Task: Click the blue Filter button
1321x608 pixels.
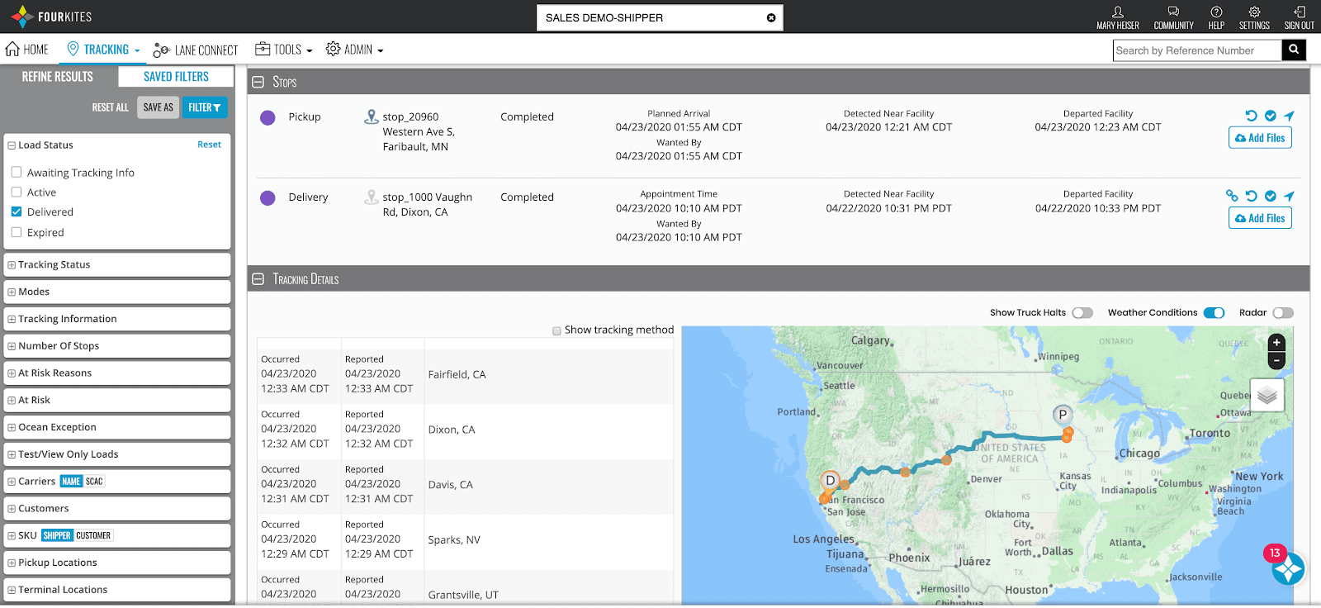Action: pyautogui.click(x=204, y=107)
